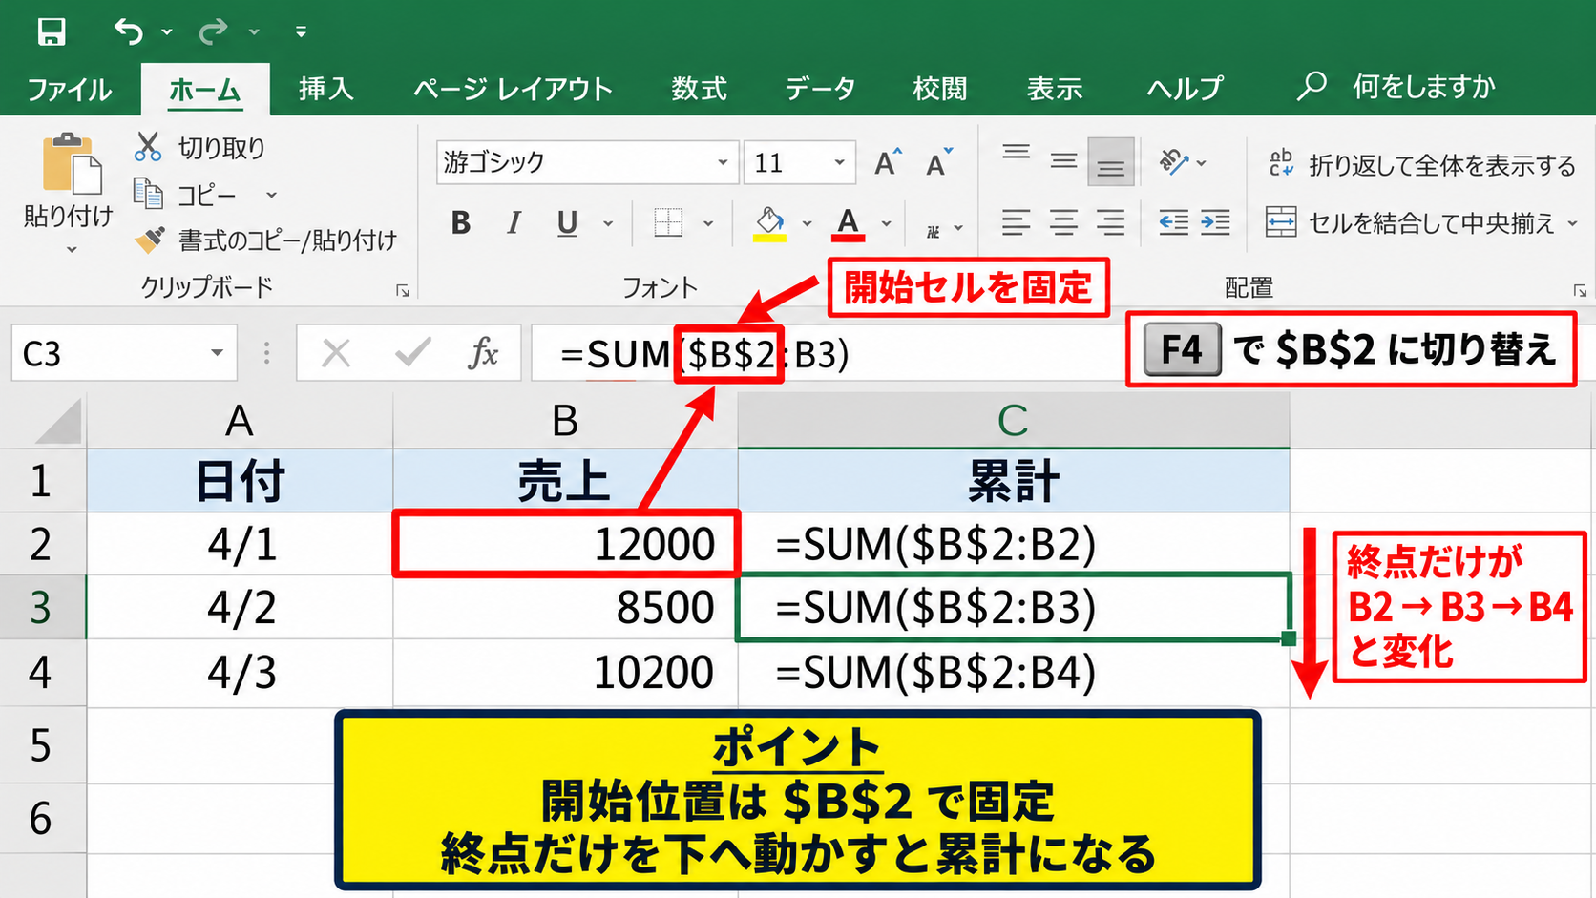The height and width of the screenshot is (898, 1596).
Task: Apply the red font color A
Action: 848,223
